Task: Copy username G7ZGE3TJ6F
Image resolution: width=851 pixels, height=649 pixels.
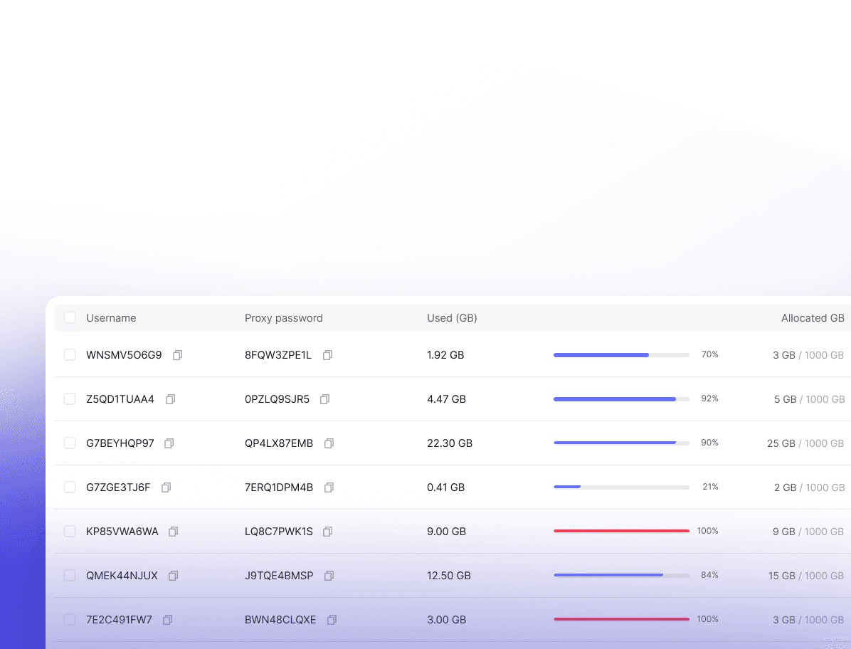Action: pos(166,487)
